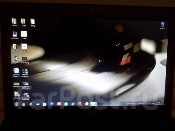Click the blue cloud taskbar icon
The width and height of the screenshot is (175, 131).
point(38,104)
